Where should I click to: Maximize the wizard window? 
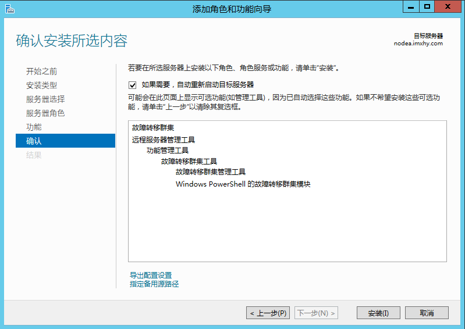(x=427, y=7)
